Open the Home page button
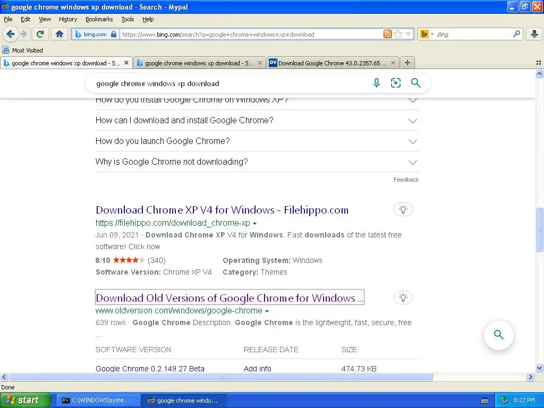This screenshot has height=408, width=544. [x=59, y=34]
